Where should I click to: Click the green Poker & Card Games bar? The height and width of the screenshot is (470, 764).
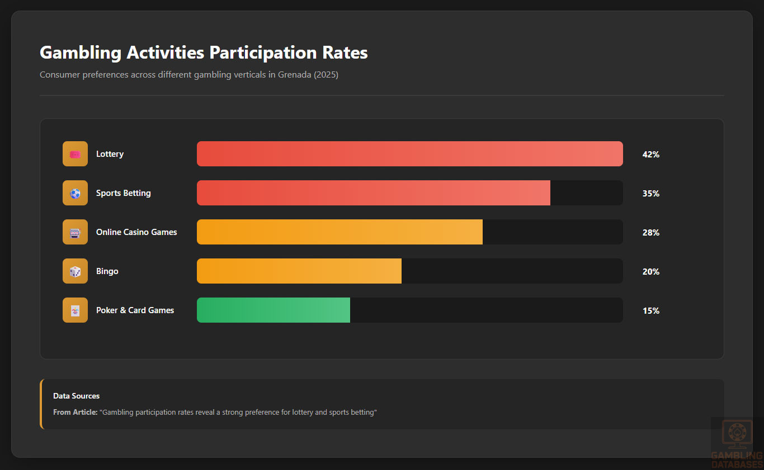click(x=273, y=310)
